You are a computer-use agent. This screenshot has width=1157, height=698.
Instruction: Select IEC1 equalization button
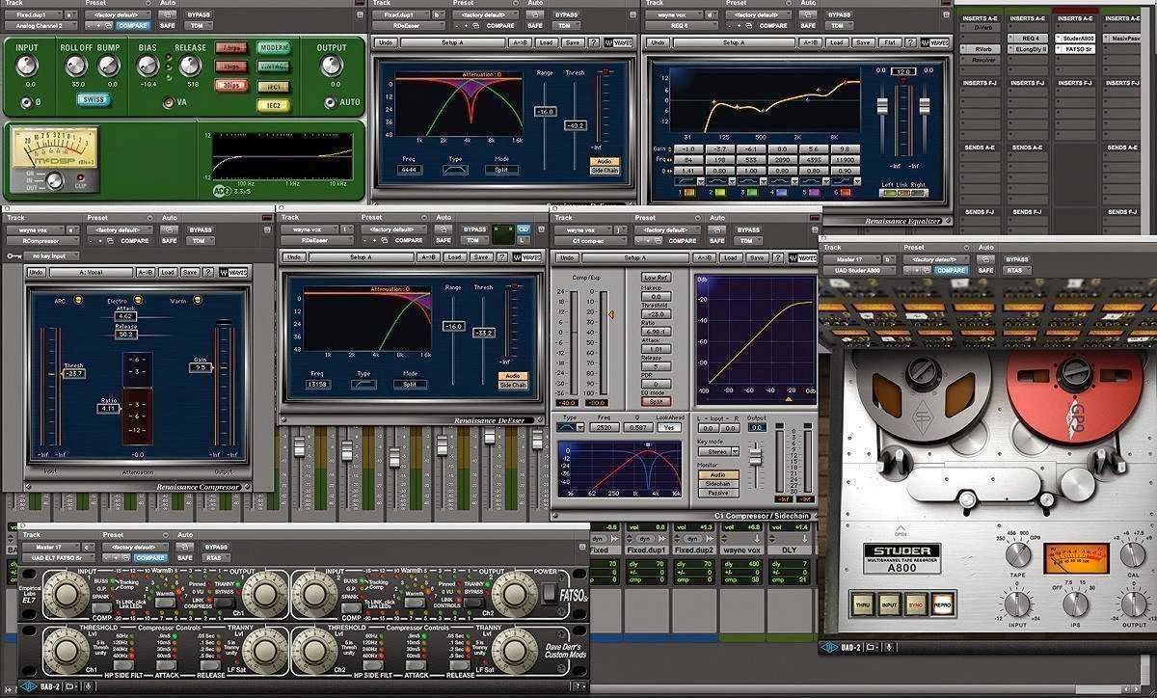(x=273, y=86)
